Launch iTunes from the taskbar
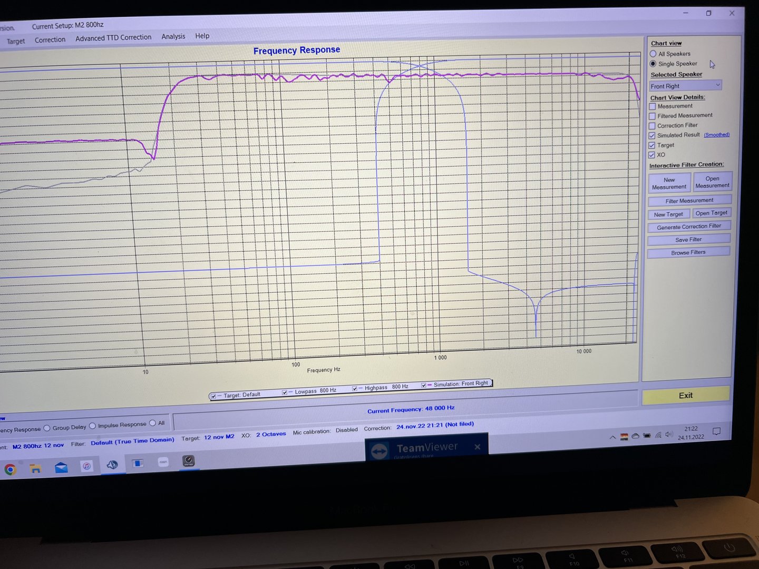Screen dimensions: 759x569 (86, 466)
